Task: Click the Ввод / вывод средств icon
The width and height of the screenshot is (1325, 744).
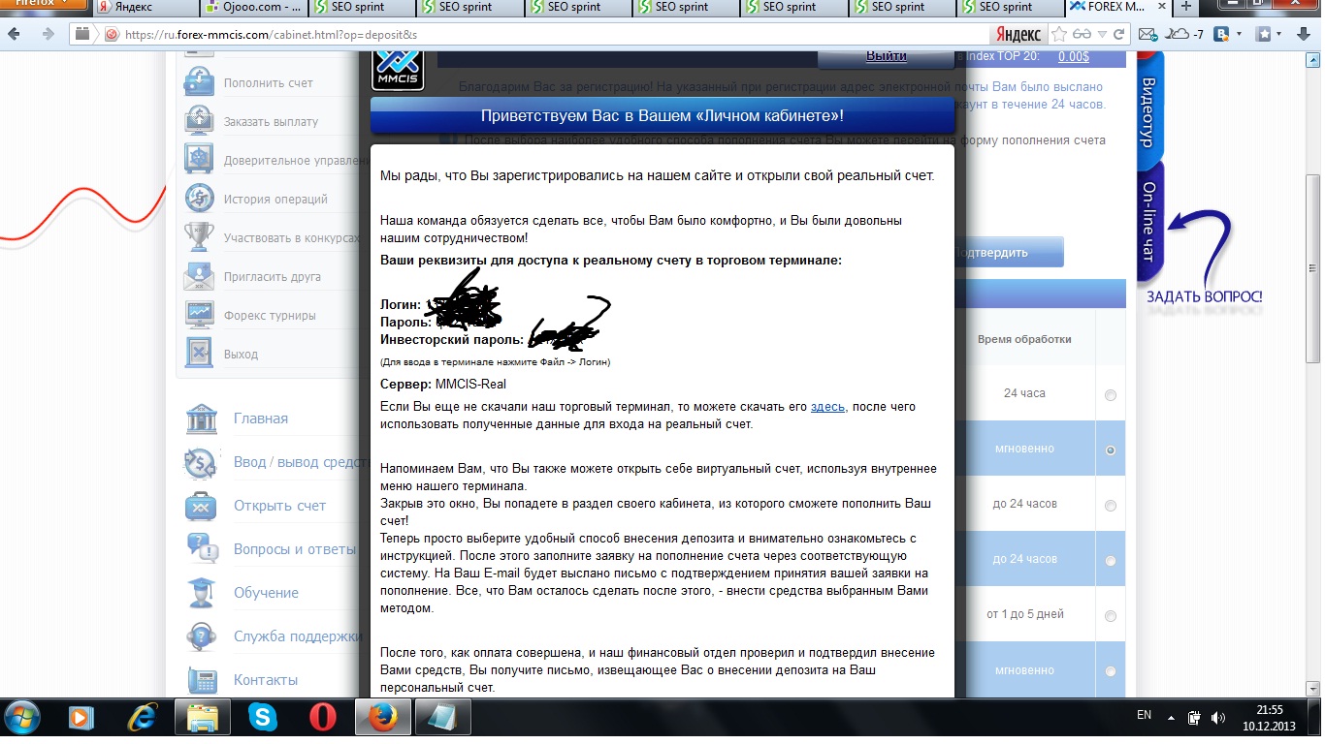Action: coord(202,462)
